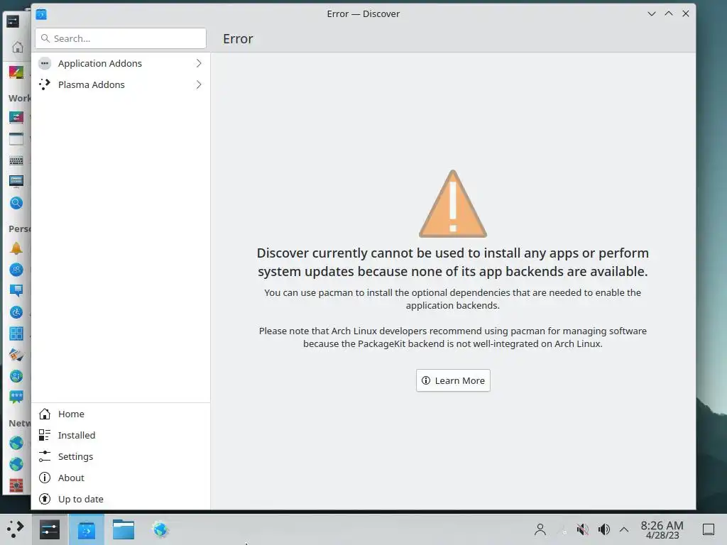Open Discover Settings page
The height and width of the screenshot is (545, 727).
(121, 456)
